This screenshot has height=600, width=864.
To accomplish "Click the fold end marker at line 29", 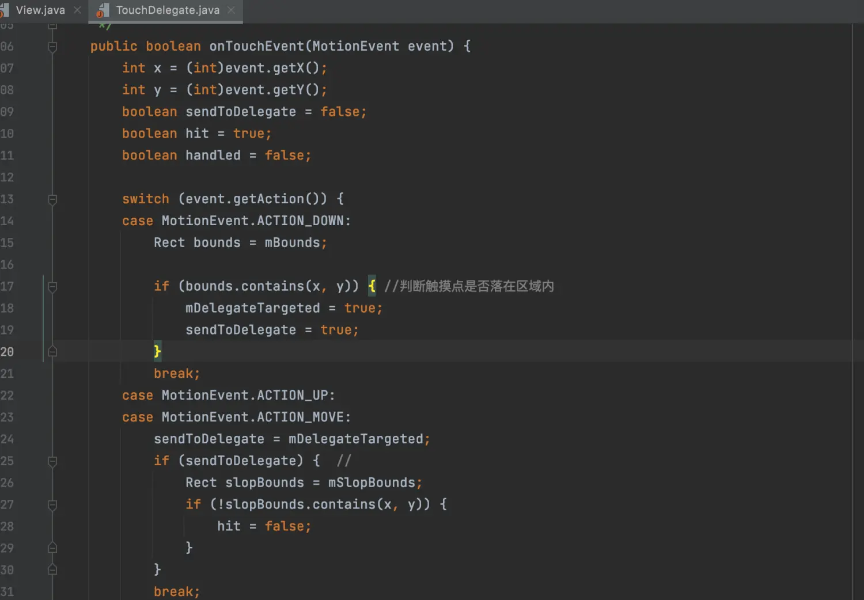I will (x=52, y=548).
